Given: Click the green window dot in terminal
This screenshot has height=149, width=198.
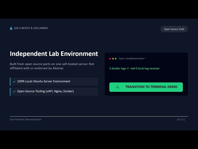Looking at the screenshot, I should click(116, 59).
